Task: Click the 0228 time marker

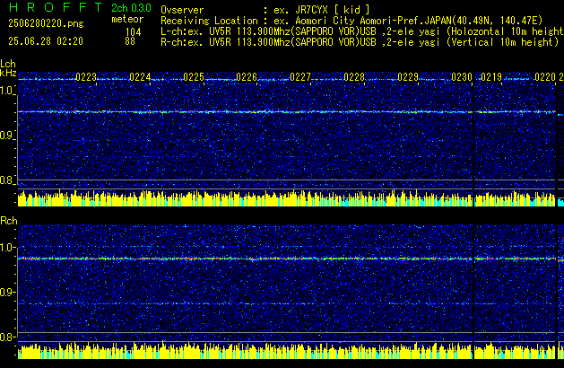Action: (354, 77)
